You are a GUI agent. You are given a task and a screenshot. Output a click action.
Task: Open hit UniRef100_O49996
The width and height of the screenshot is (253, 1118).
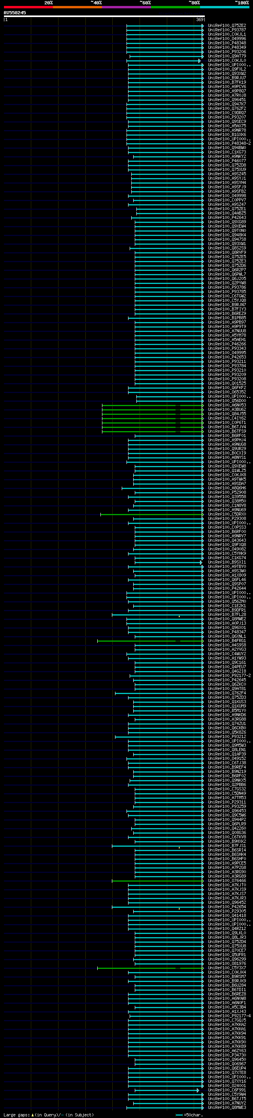click(227, 38)
